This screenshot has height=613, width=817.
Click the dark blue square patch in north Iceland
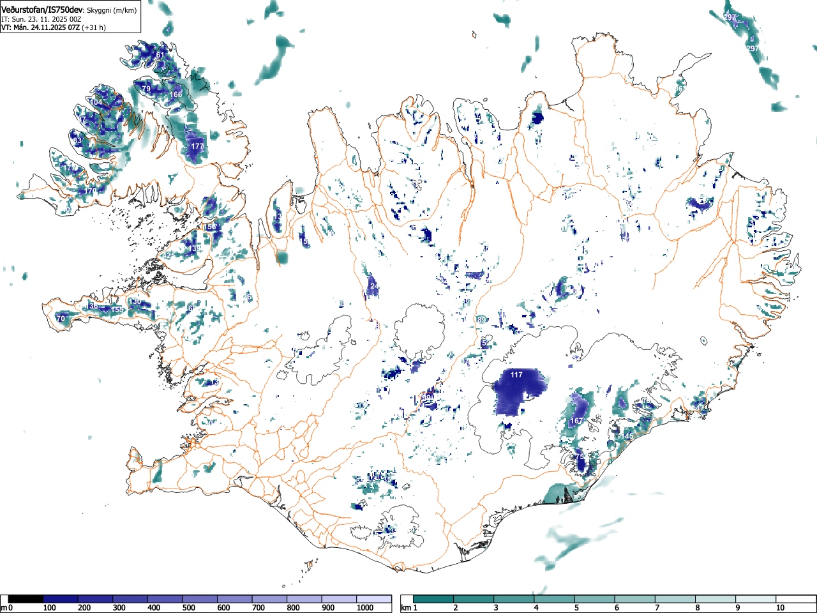(537, 117)
